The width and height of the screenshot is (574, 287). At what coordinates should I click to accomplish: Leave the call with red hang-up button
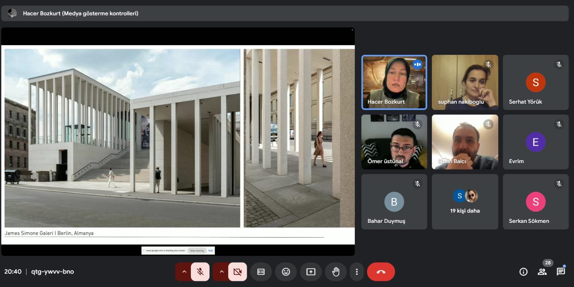pyautogui.click(x=381, y=272)
